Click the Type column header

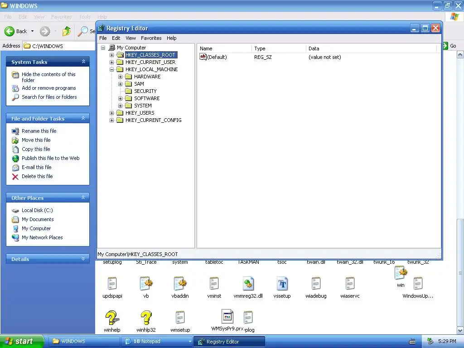pyautogui.click(x=279, y=48)
